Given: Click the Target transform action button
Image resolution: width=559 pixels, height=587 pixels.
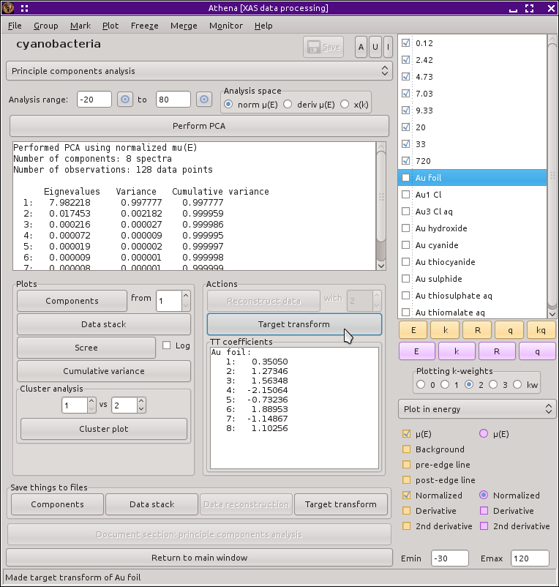Looking at the screenshot, I should coord(294,324).
